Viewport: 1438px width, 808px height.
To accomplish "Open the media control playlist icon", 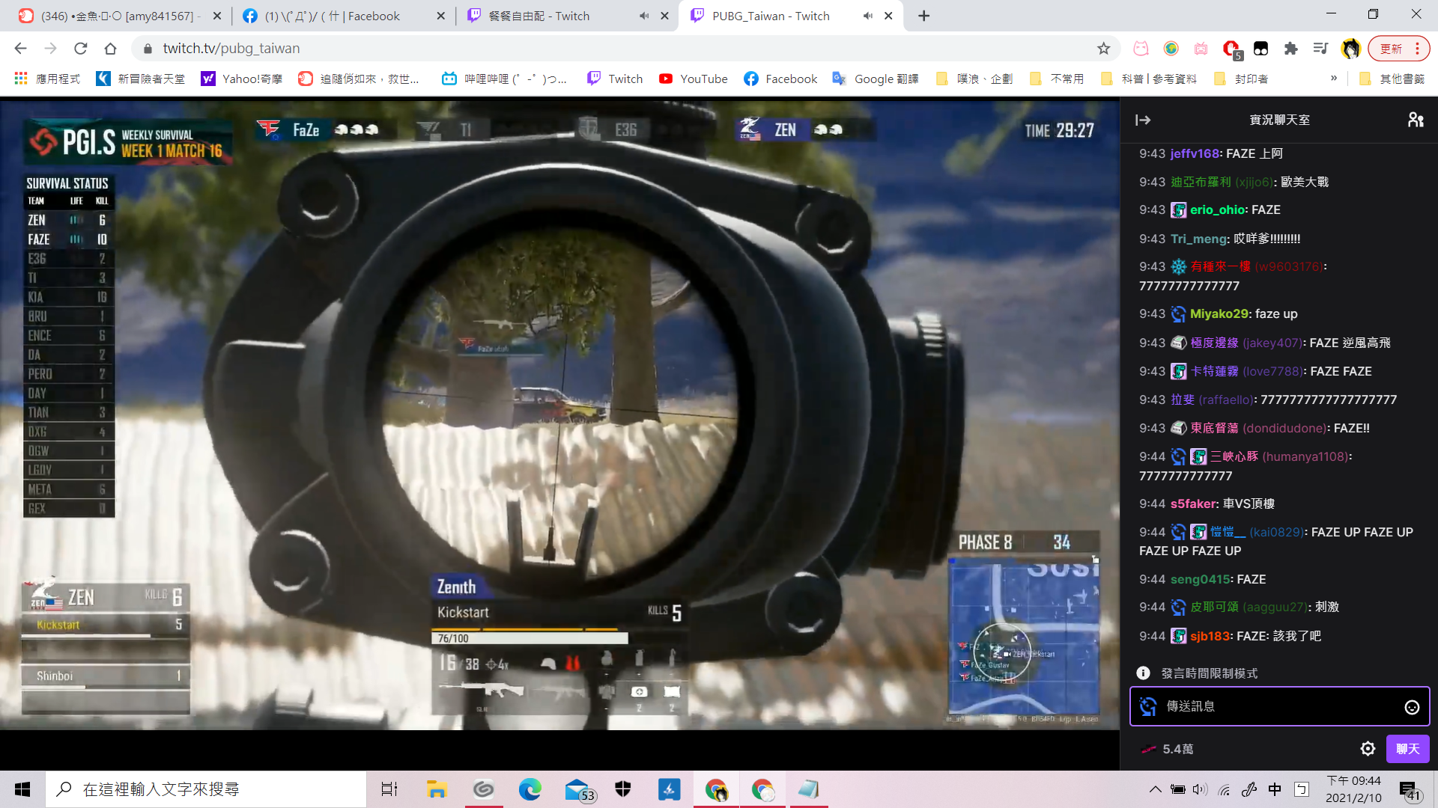I will pos(1320,49).
